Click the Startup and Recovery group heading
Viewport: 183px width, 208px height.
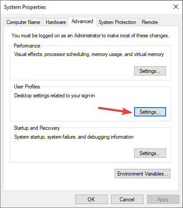(37, 128)
